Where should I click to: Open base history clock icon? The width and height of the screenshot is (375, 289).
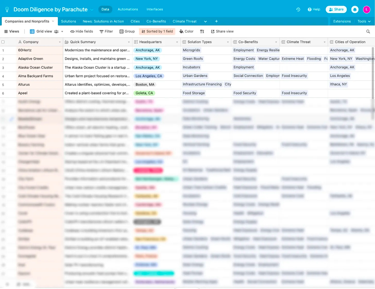[298, 10]
